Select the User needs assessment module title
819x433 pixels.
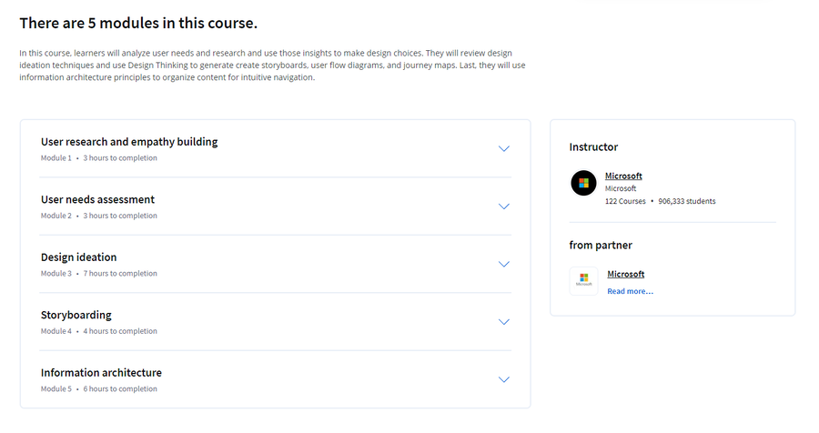coord(97,199)
